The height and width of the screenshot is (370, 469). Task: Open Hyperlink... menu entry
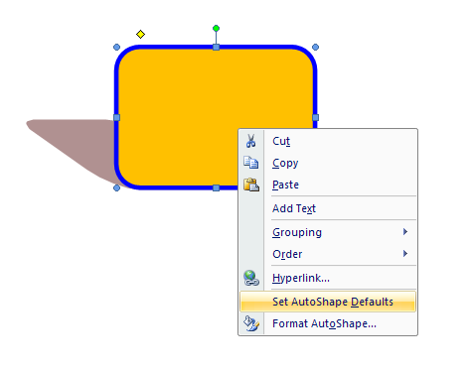click(x=328, y=278)
